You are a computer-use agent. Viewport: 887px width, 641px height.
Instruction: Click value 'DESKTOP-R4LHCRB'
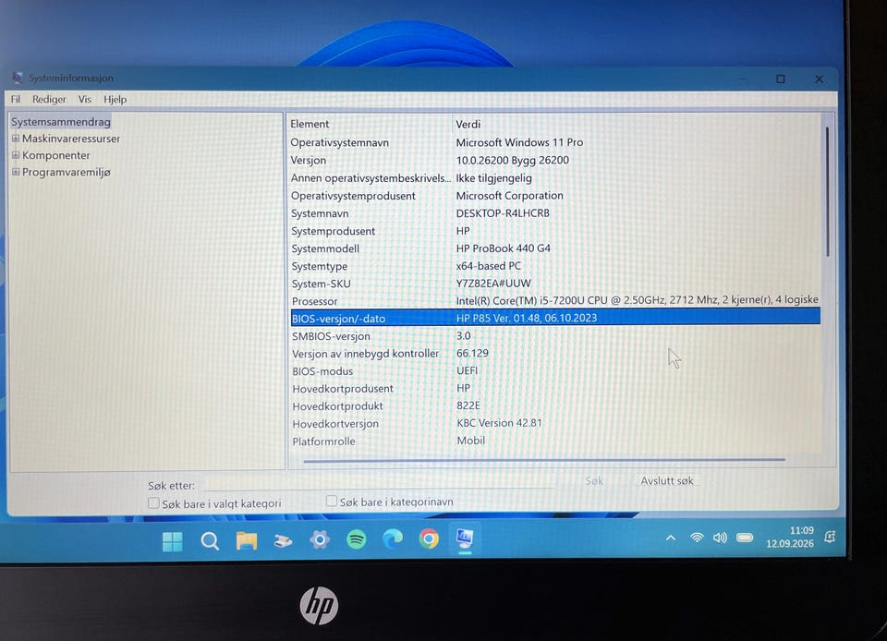(x=503, y=213)
